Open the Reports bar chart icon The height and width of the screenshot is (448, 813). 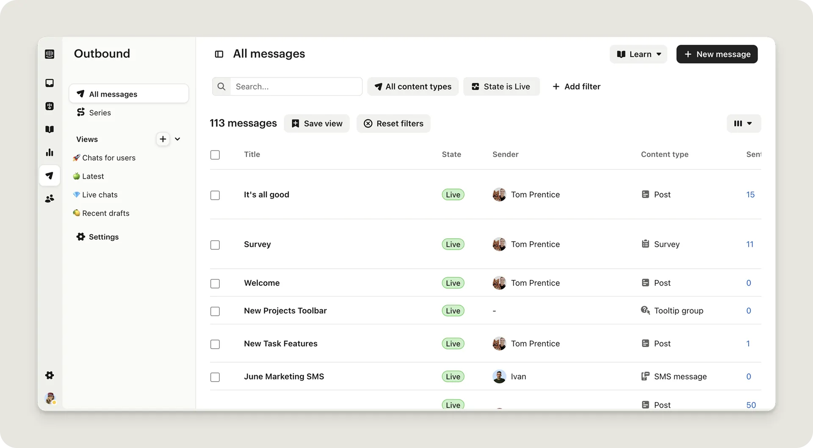50,153
